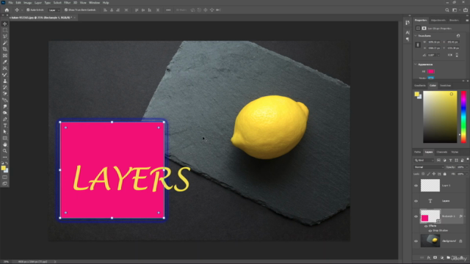Select the Rectangle shape tool
470x264 pixels.
click(x=5, y=139)
